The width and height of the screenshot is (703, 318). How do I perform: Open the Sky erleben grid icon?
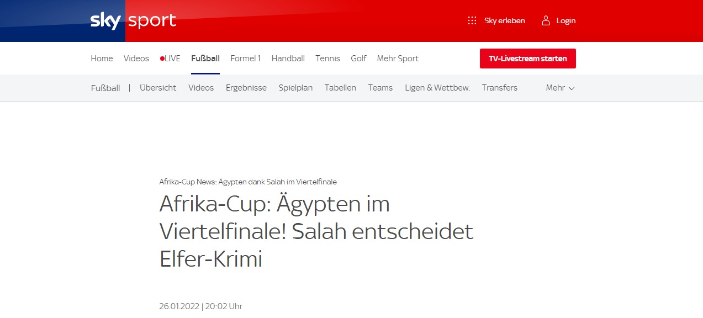tap(472, 20)
